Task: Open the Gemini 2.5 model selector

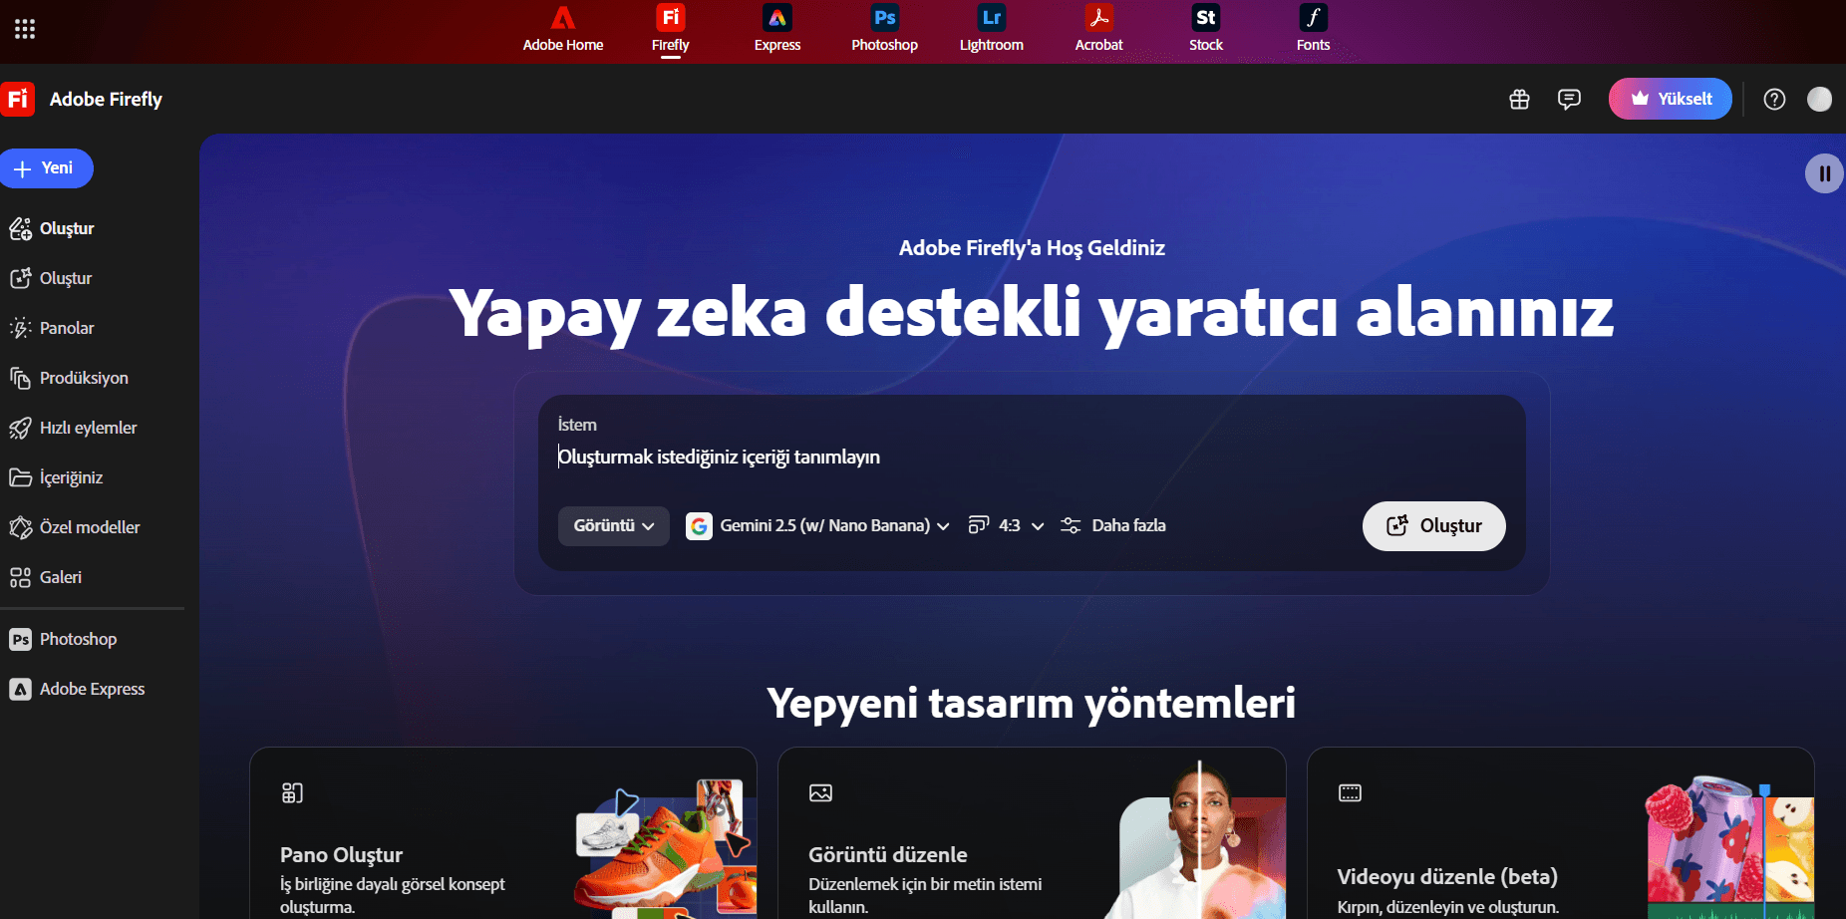Action: click(x=819, y=525)
